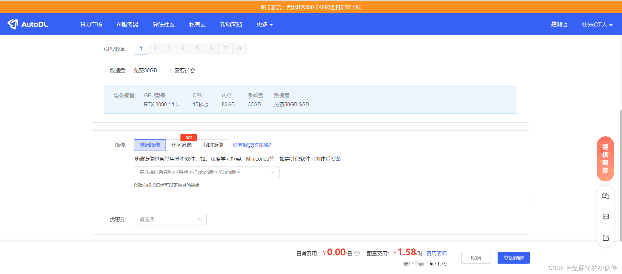Click the '0.00' daily cost text
622x274 pixels.
(x=336, y=252)
